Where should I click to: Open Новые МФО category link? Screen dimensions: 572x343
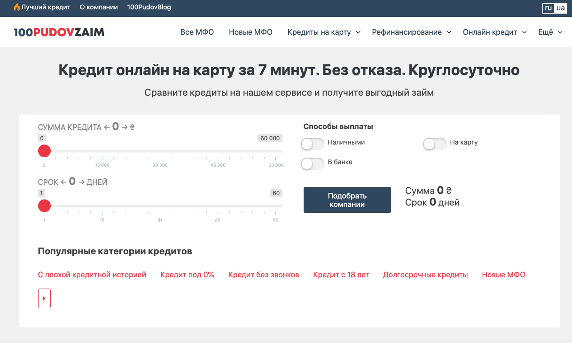click(x=504, y=275)
